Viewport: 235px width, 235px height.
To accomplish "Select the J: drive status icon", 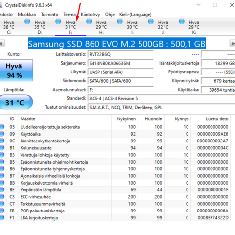I will [151, 22].
